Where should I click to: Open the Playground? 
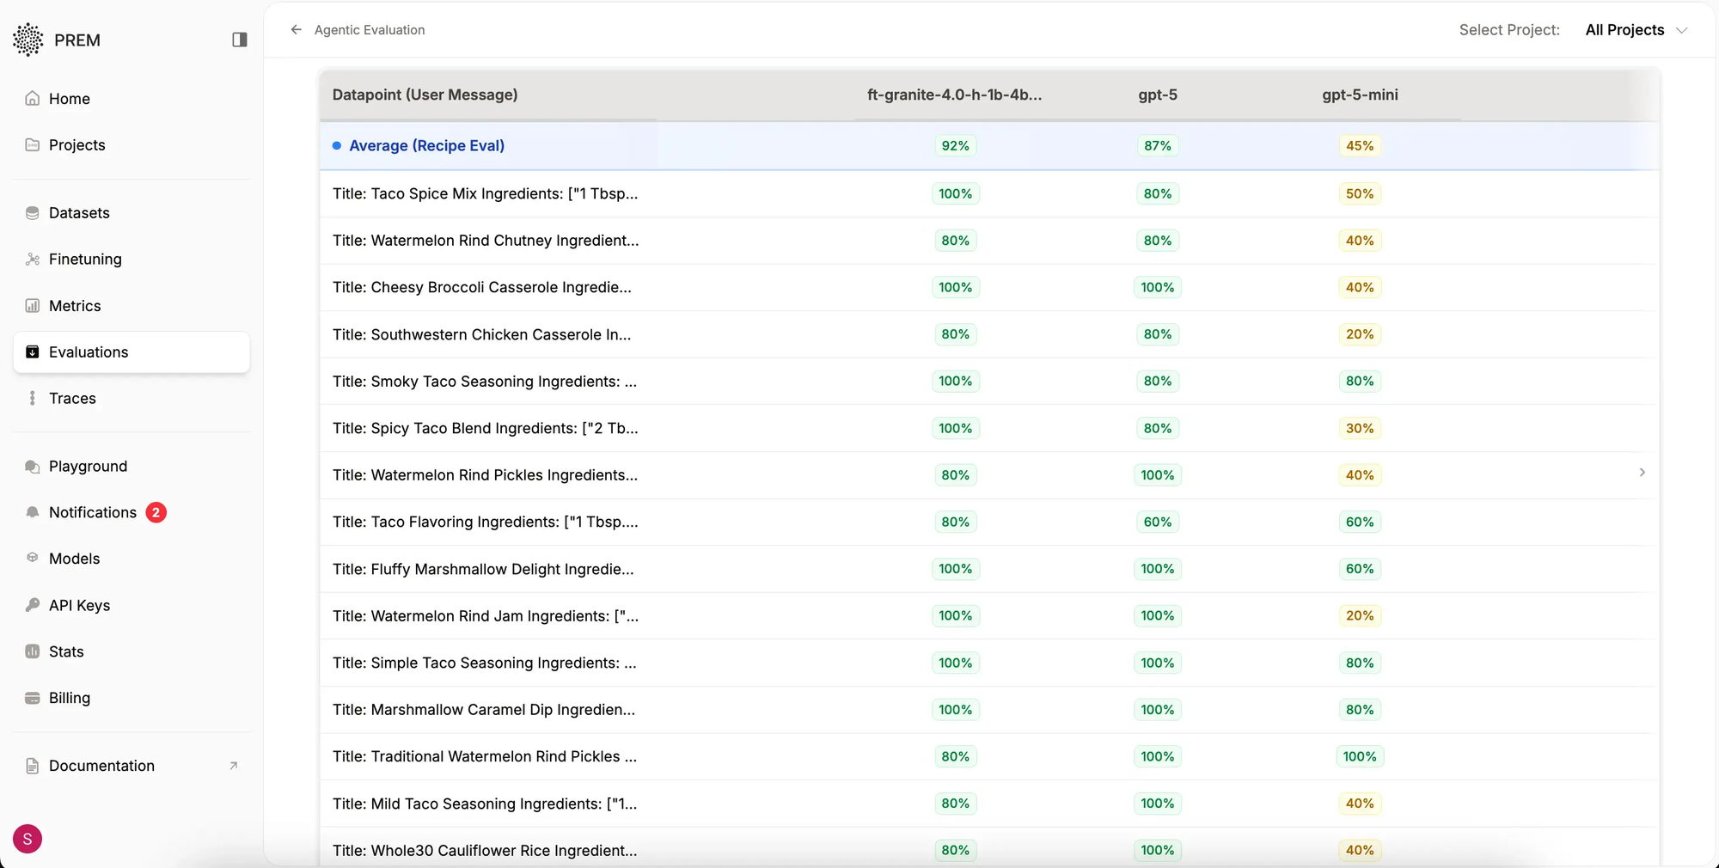pyautogui.click(x=87, y=466)
